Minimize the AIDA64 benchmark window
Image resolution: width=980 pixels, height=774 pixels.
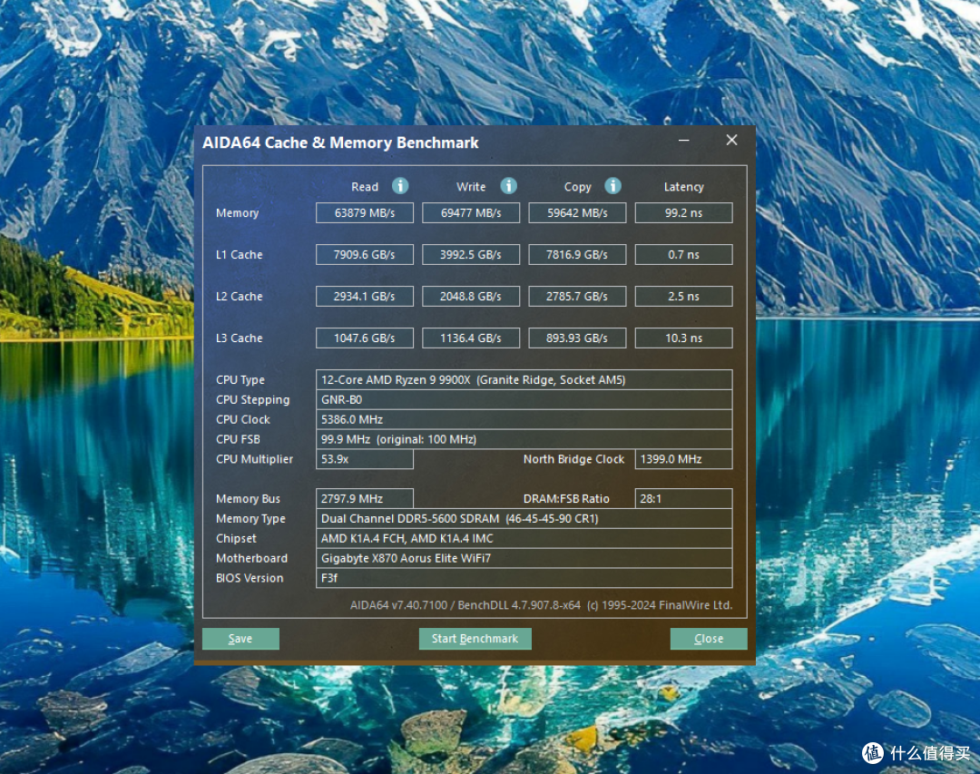(x=684, y=140)
